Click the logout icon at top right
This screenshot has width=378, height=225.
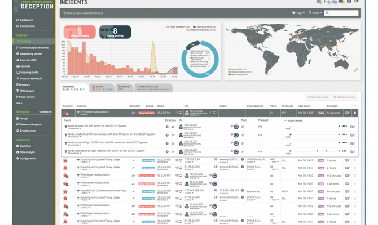pyautogui.click(x=357, y=1)
